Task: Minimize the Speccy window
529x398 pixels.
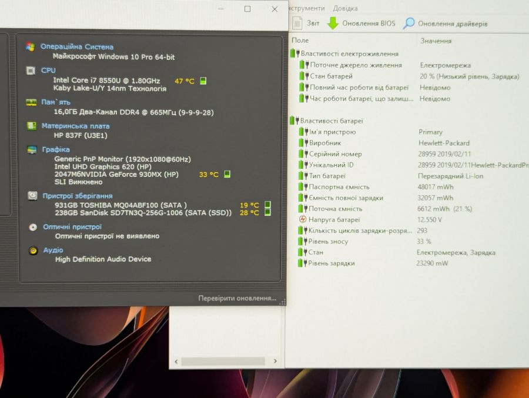Action: [x=220, y=9]
